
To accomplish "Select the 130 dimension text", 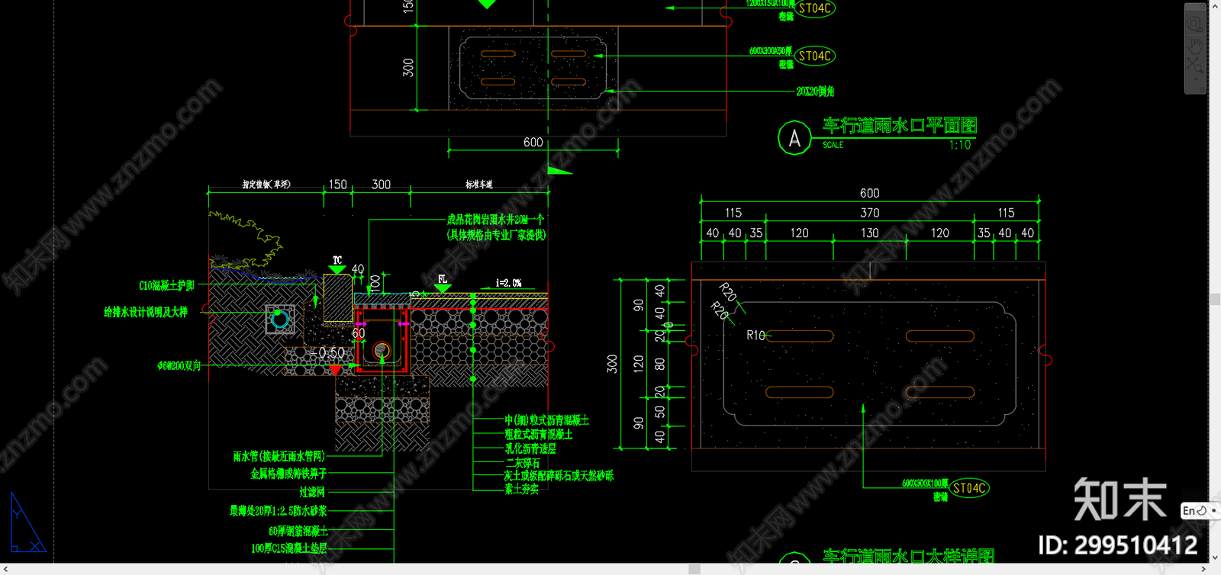I will point(870,233).
